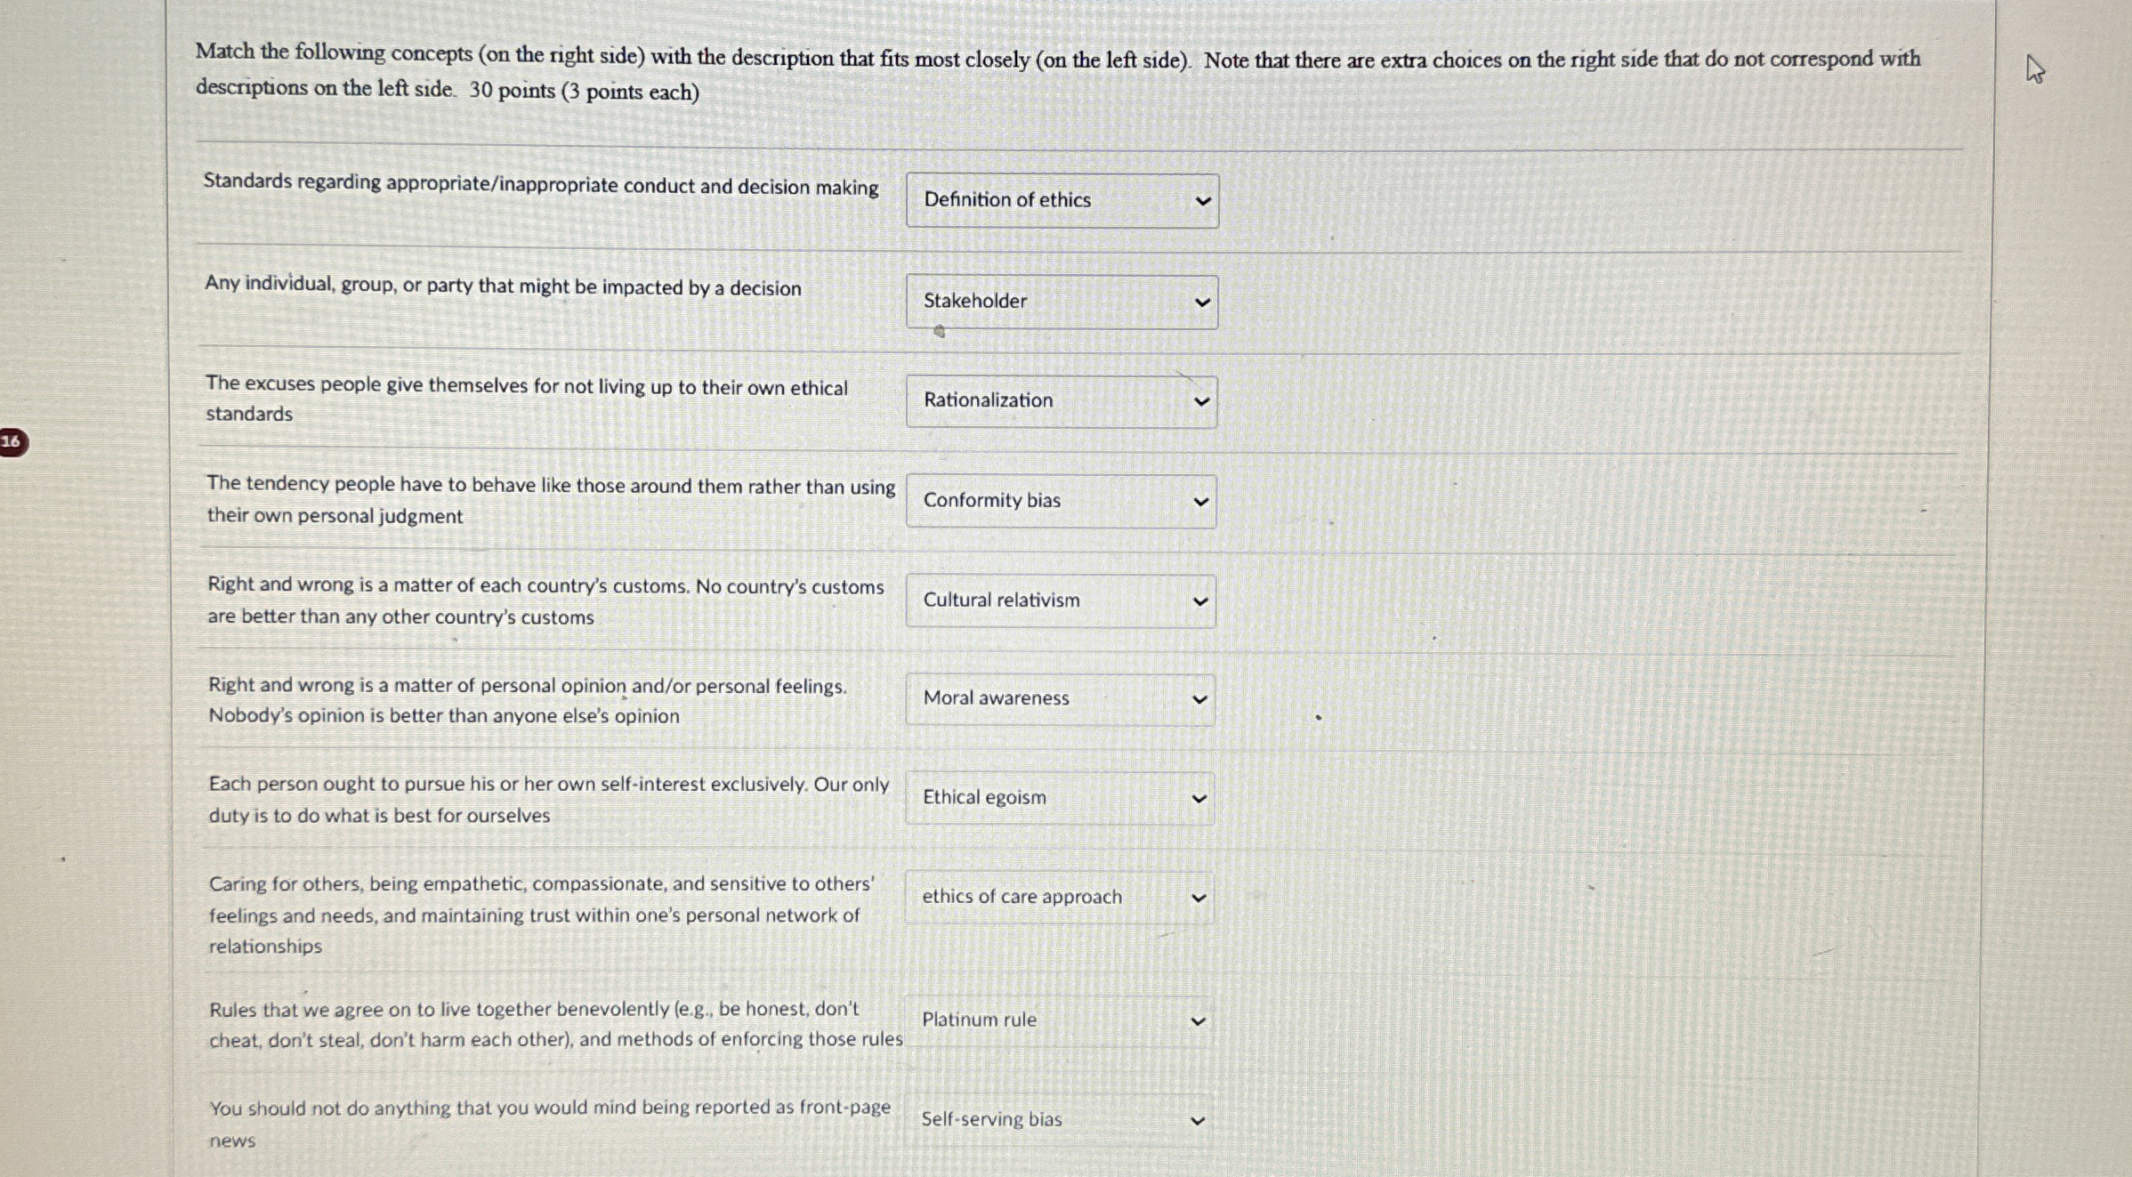
Task: Click the chevron beside 'Definition of ethics'
Action: tap(1200, 201)
